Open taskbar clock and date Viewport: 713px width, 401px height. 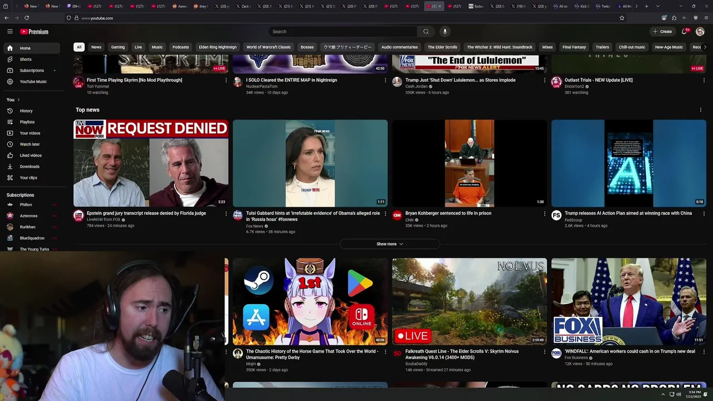694,394
